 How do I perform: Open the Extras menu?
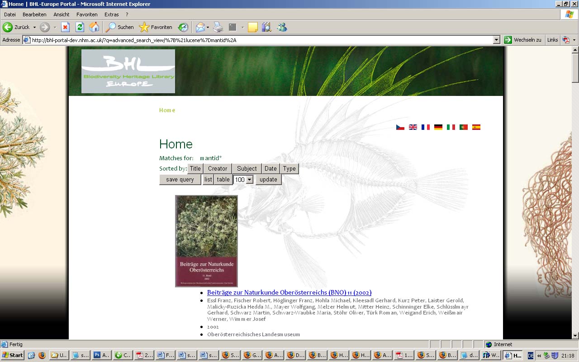tap(111, 14)
